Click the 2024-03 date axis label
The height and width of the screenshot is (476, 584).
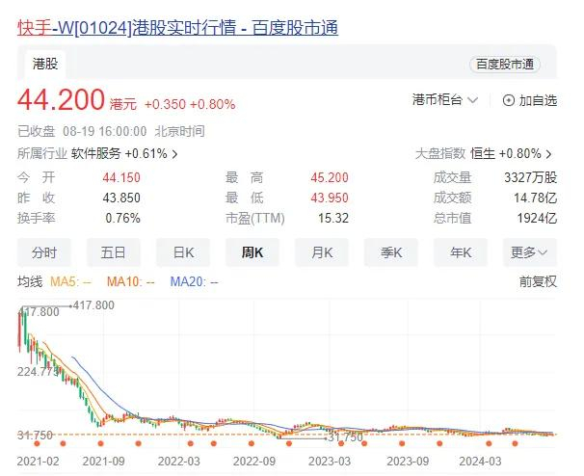480,462
